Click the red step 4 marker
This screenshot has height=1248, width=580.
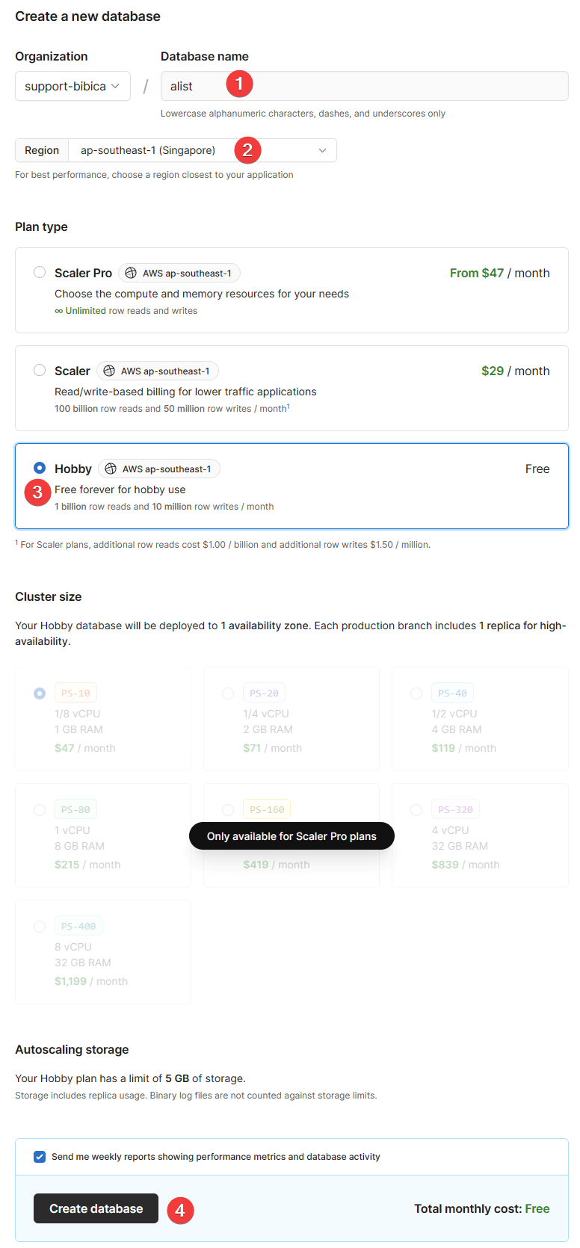pyautogui.click(x=180, y=1209)
